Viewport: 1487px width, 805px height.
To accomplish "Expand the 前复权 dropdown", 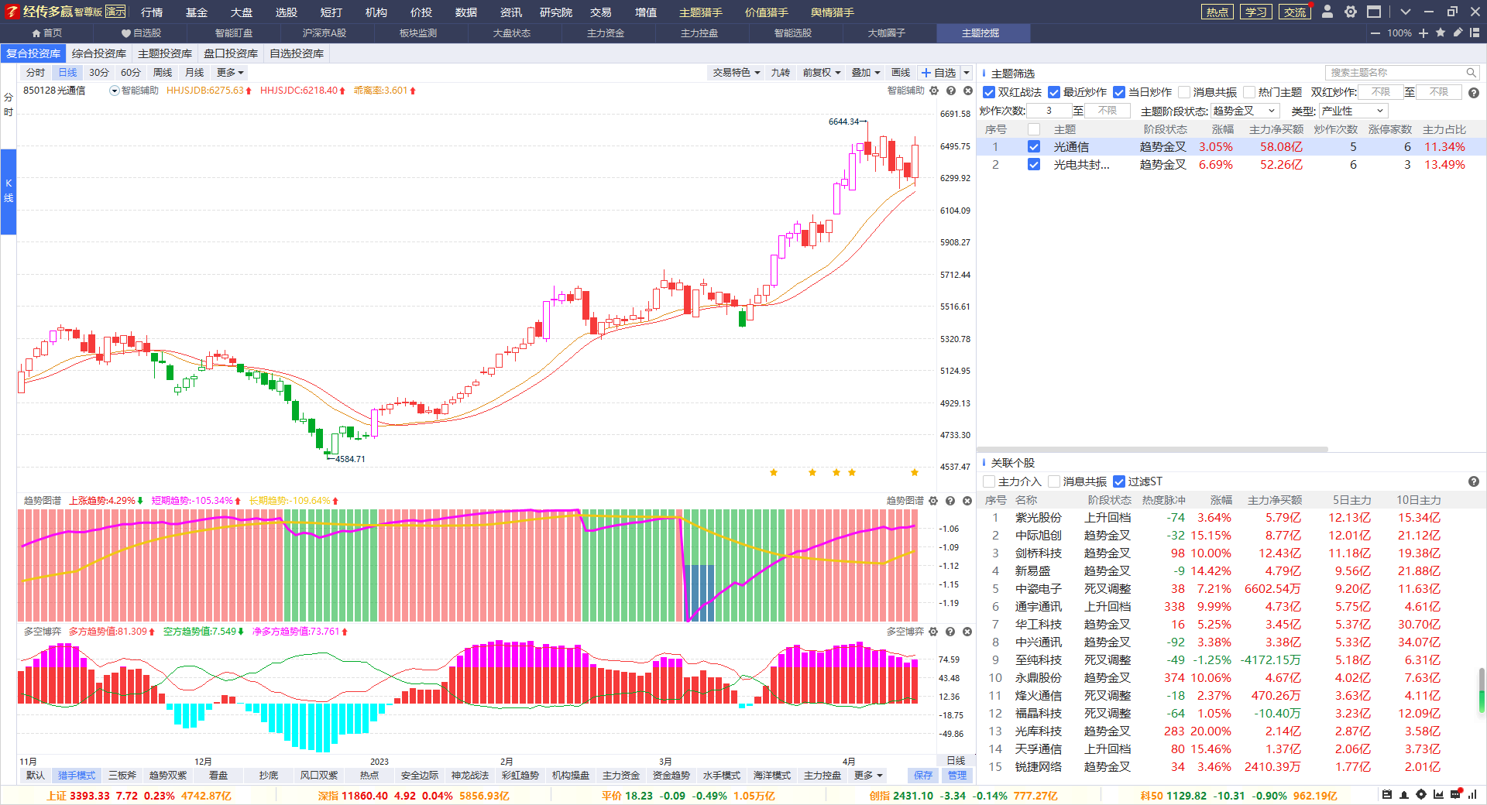I will [822, 72].
